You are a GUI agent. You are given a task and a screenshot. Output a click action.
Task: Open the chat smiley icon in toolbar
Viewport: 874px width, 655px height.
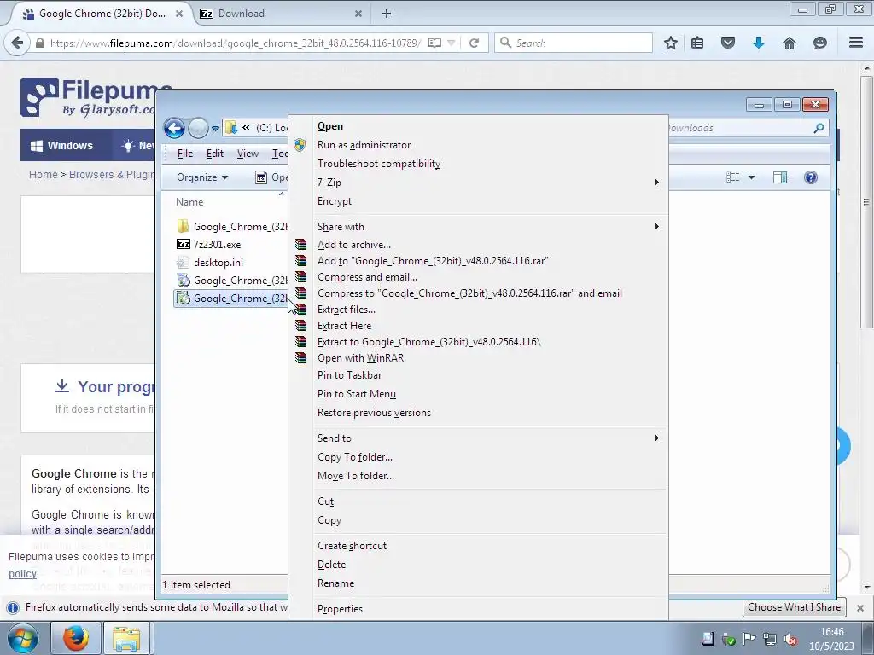pos(819,43)
